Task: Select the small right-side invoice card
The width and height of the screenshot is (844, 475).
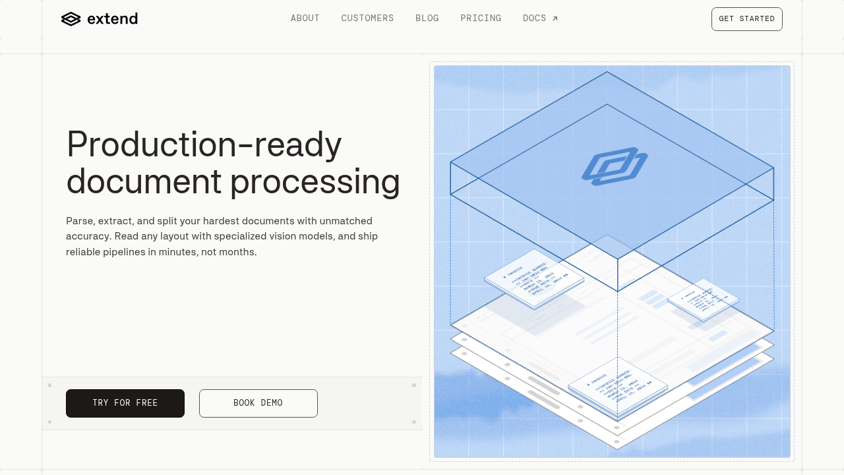Action: [703, 300]
